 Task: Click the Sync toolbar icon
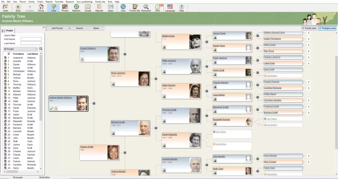(123, 8)
